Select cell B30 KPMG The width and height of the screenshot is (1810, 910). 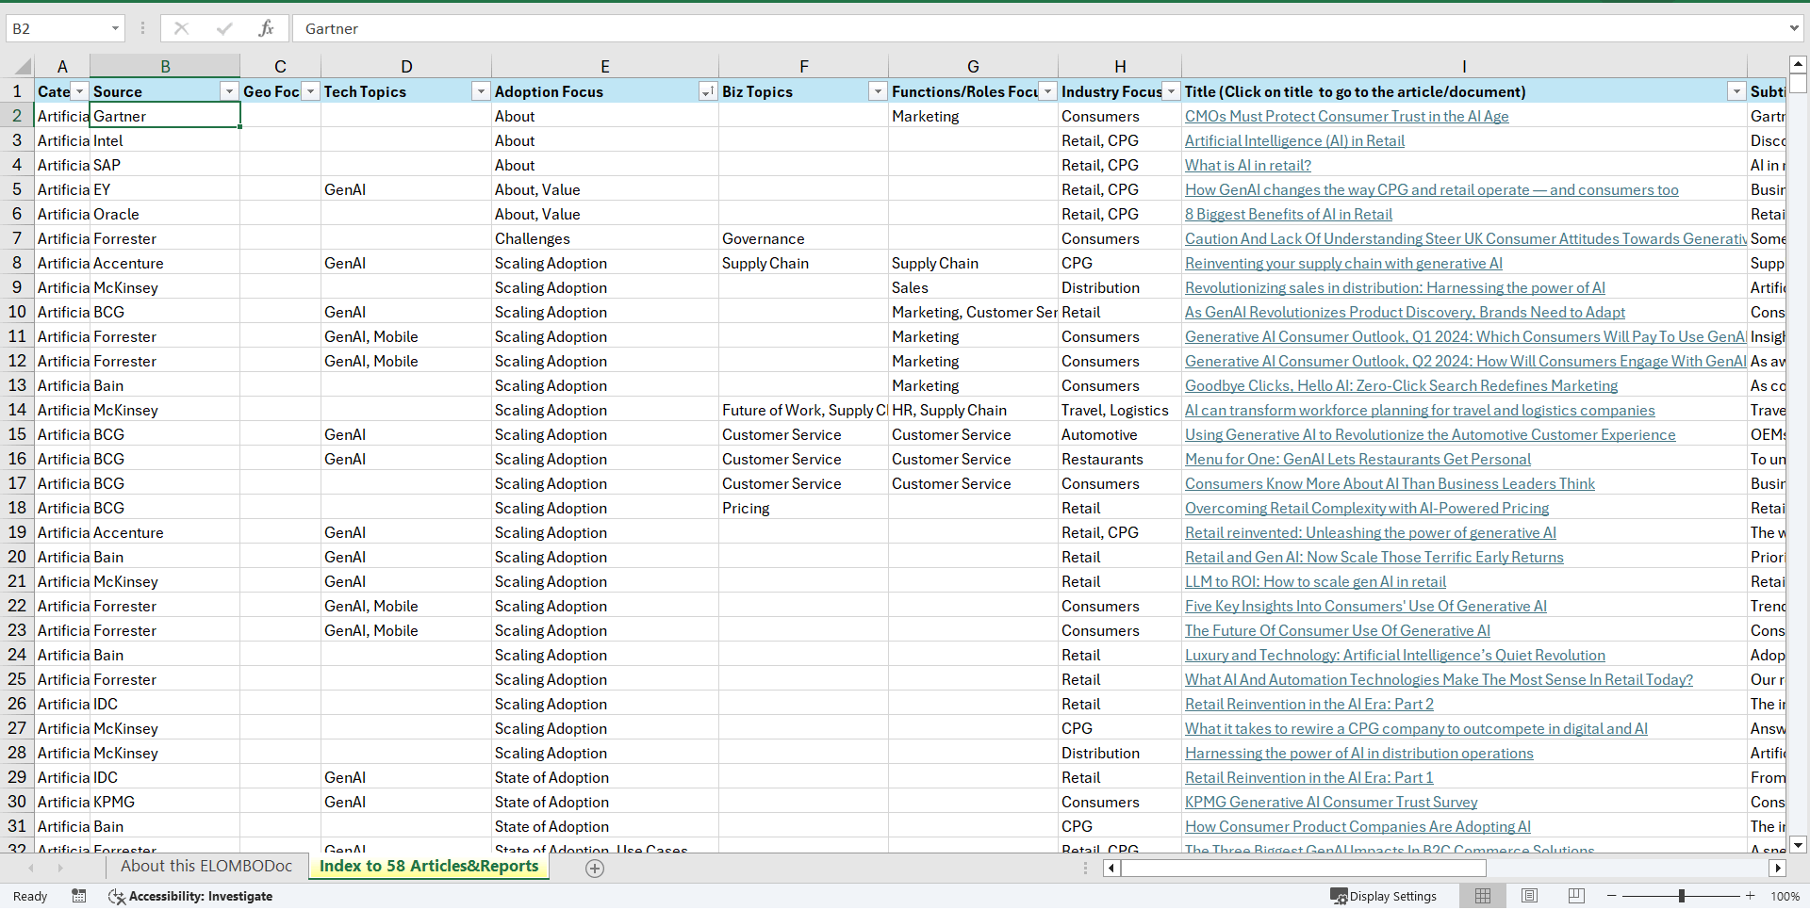[x=165, y=802]
